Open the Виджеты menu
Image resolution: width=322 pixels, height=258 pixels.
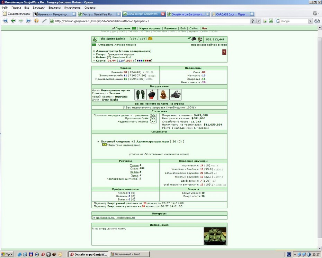point(54,8)
